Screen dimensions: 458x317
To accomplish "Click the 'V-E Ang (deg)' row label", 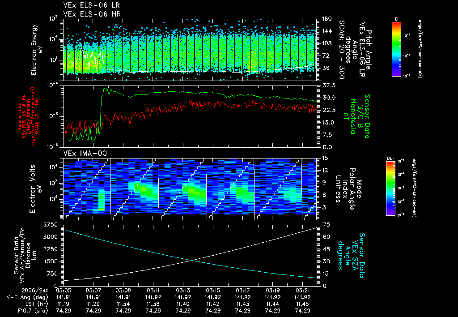I will click(x=27, y=297).
